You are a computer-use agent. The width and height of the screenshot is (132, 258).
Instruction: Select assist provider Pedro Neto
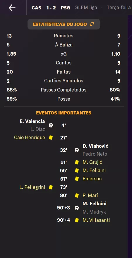pos(95,154)
